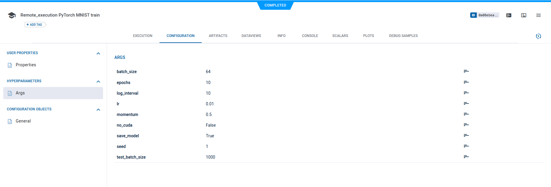Switch to the Execution tab
Screen dimensions: 551x187
point(143,36)
